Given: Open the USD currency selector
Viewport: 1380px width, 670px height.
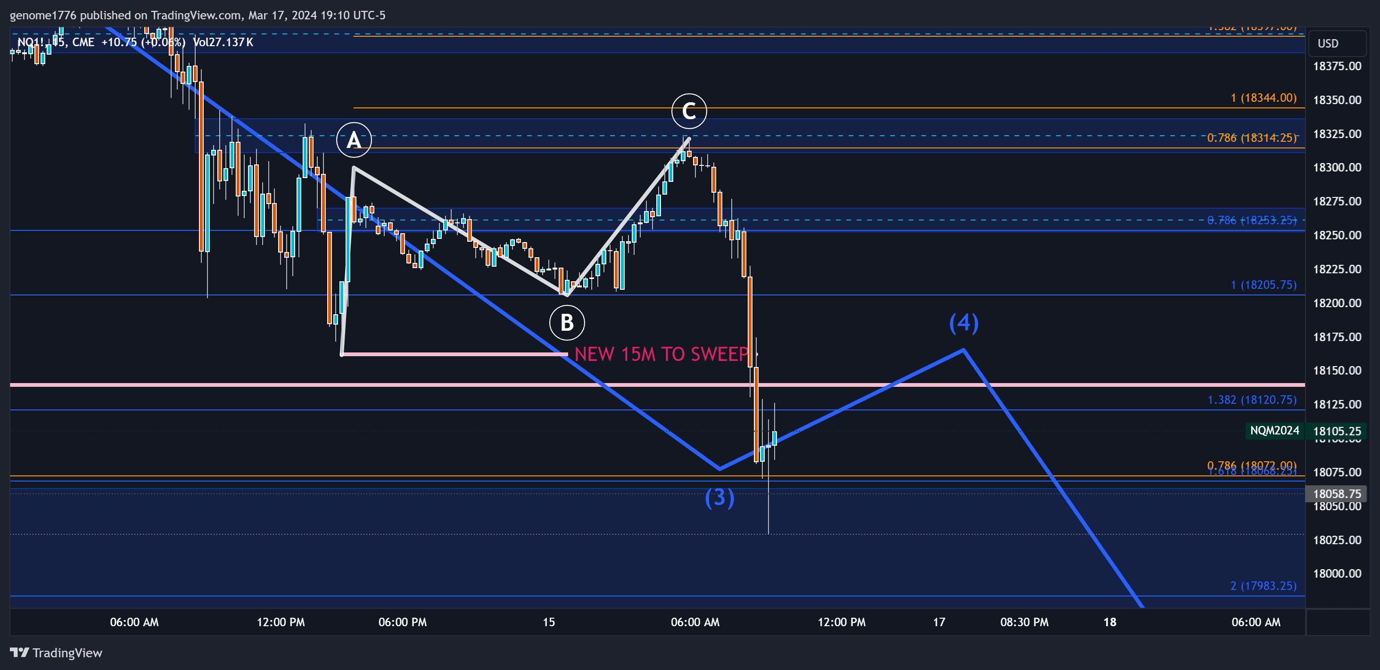Looking at the screenshot, I should point(1337,43).
